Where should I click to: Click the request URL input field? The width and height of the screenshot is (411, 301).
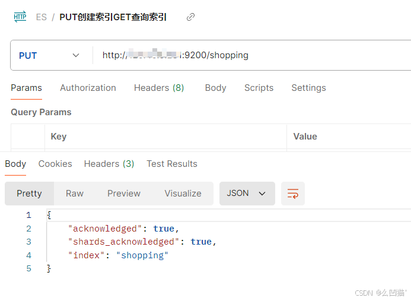(249, 55)
